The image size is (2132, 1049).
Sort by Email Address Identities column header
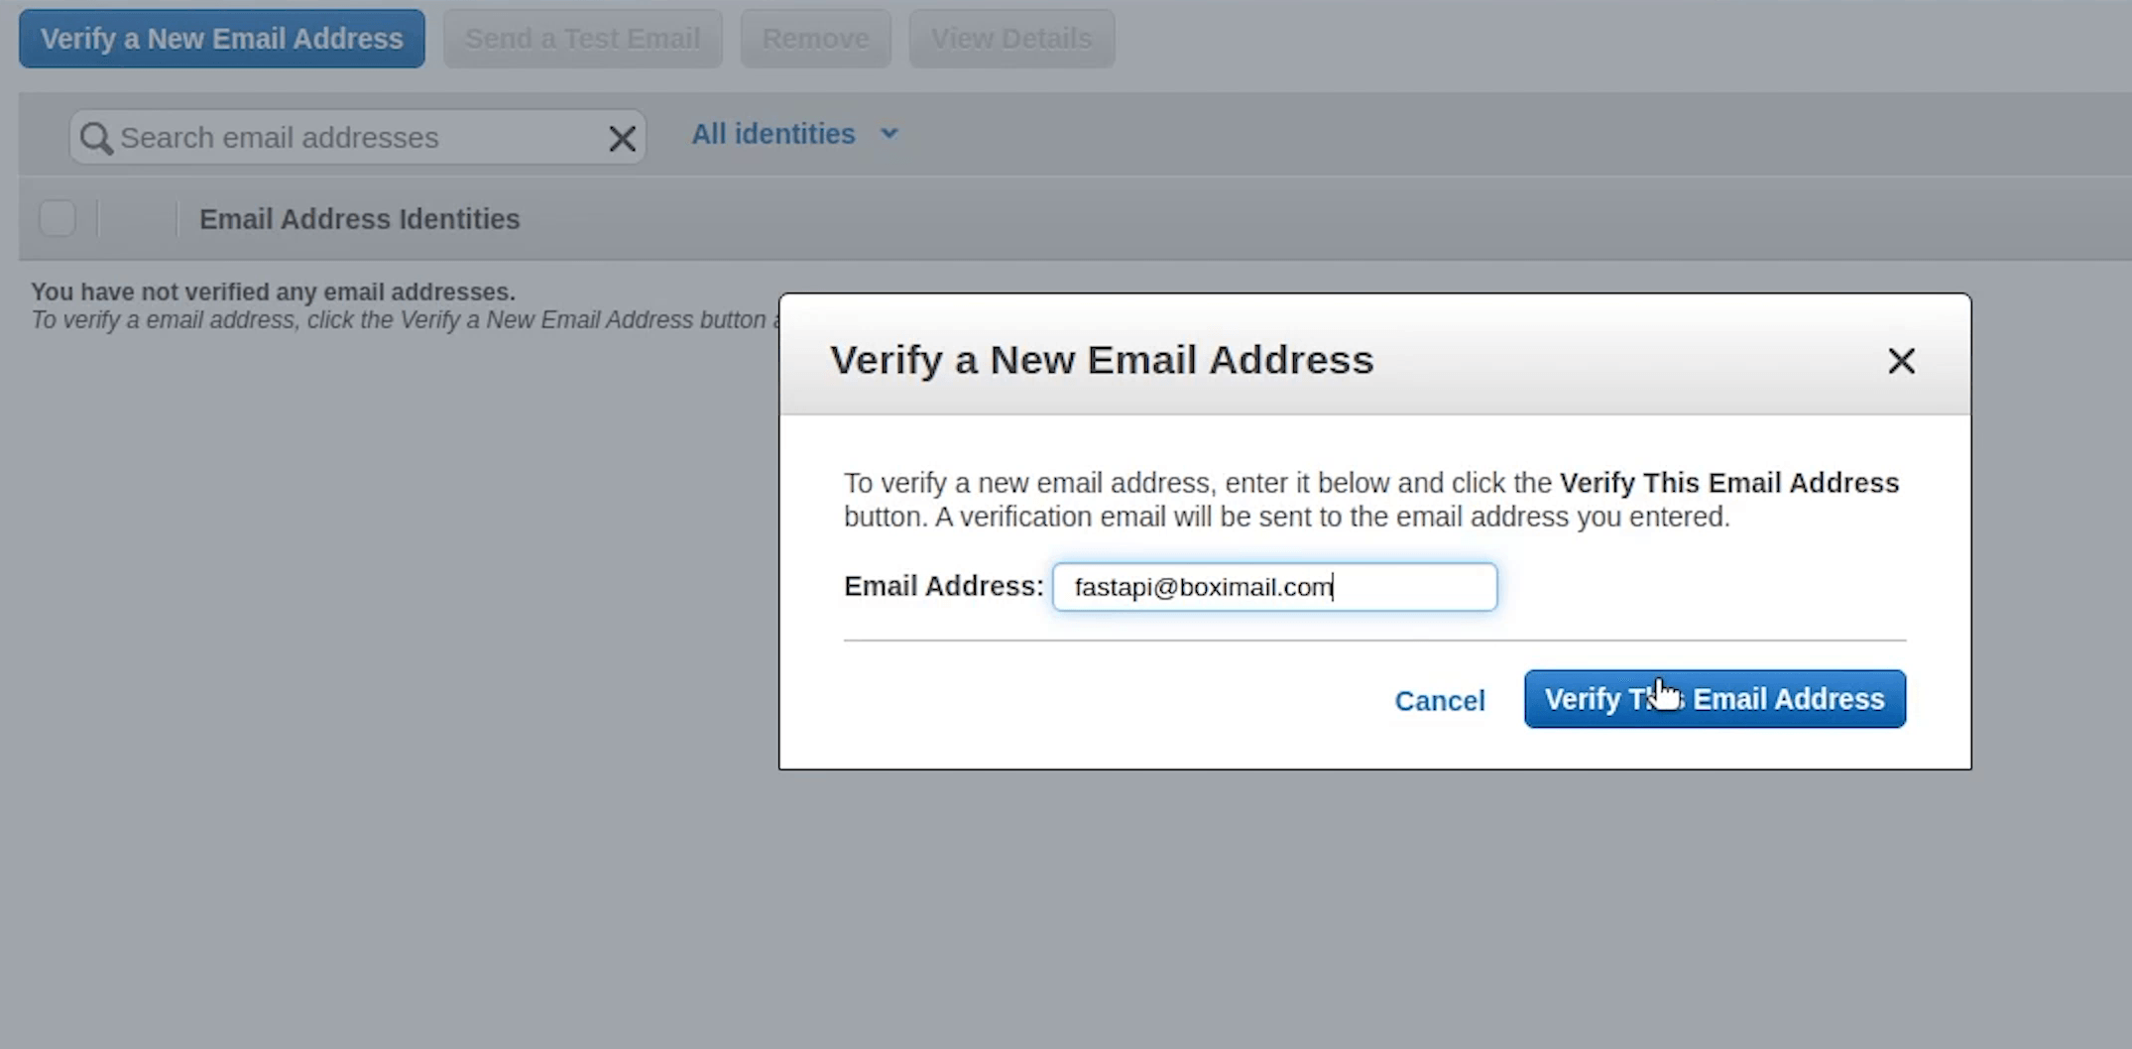pyautogui.click(x=359, y=219)
